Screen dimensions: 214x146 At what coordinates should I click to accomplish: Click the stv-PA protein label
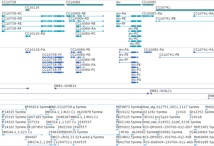click(x=124, y=50)
